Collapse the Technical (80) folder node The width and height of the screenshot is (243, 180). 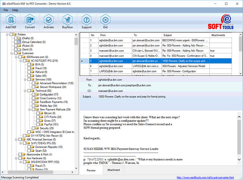point(24,91)
